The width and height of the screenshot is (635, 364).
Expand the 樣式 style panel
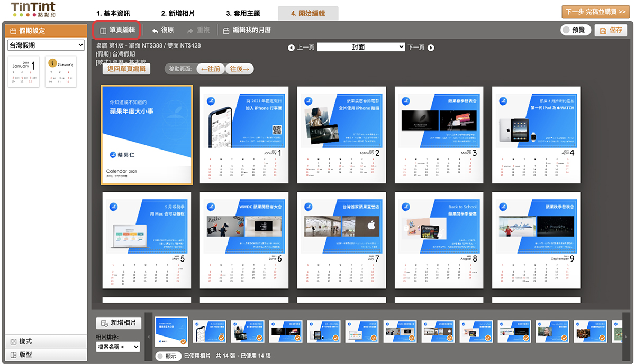coord(46,341)
